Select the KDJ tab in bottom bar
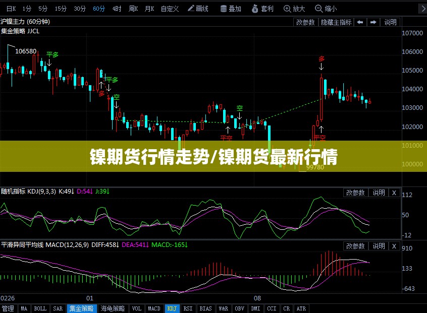427x313 pixels. [x=172, y=308]
